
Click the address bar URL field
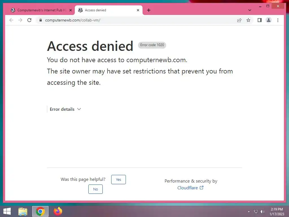[136, 20]
